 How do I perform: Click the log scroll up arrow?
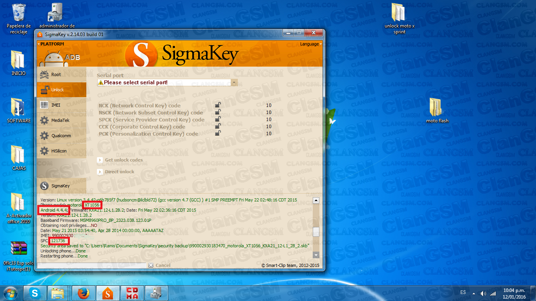pos(316,200)
